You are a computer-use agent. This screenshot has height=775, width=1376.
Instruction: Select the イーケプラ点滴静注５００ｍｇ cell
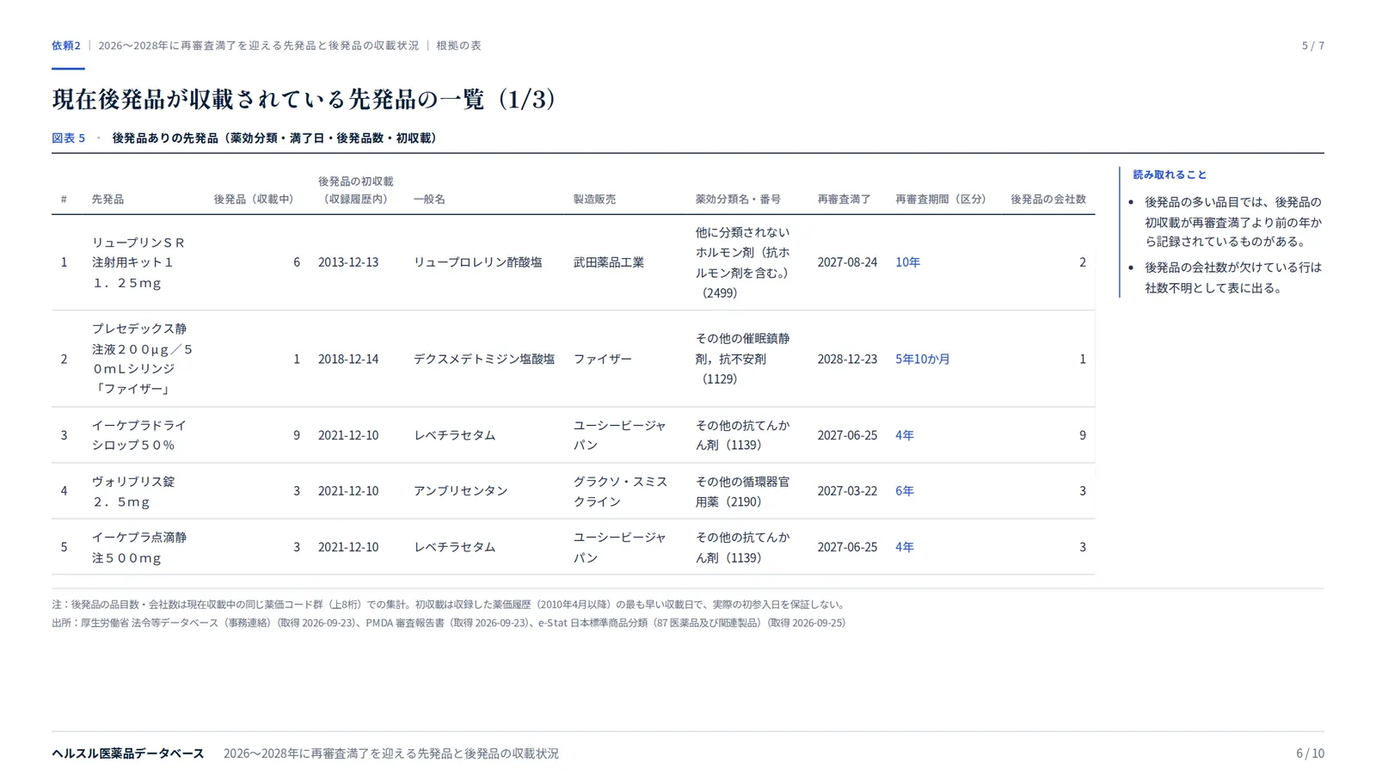coord(139,547)
